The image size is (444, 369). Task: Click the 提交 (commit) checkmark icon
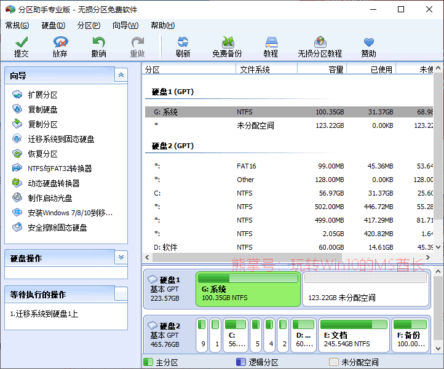tap(22, 42)
